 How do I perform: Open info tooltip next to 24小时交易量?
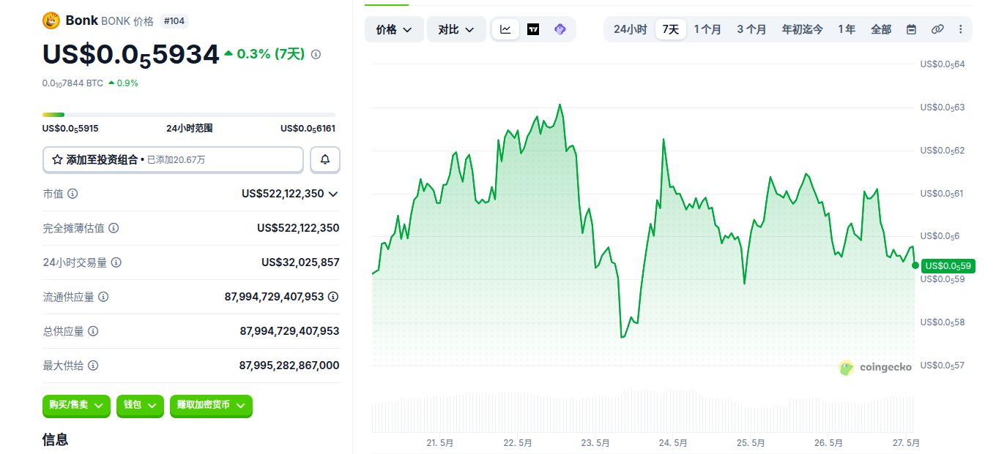(x=116, y=262)
